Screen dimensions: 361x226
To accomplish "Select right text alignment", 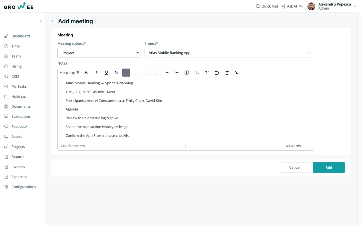I will point(146,73).
